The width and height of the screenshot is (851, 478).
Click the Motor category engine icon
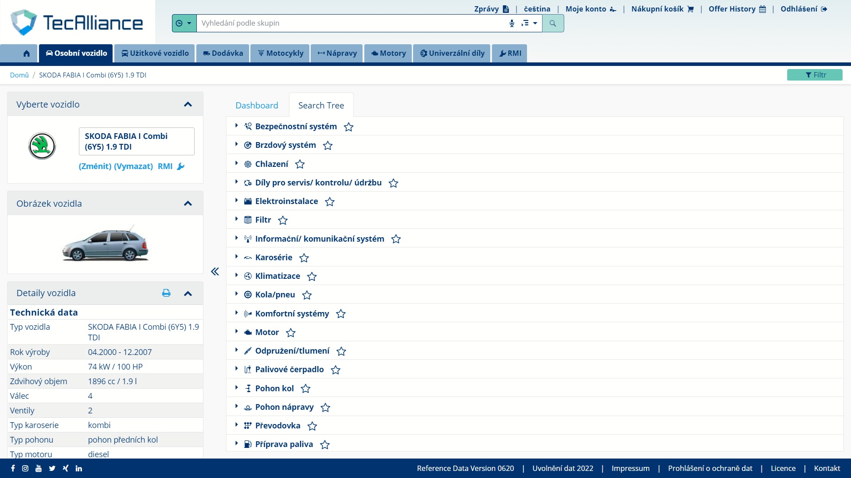click(x=248, y=332)
